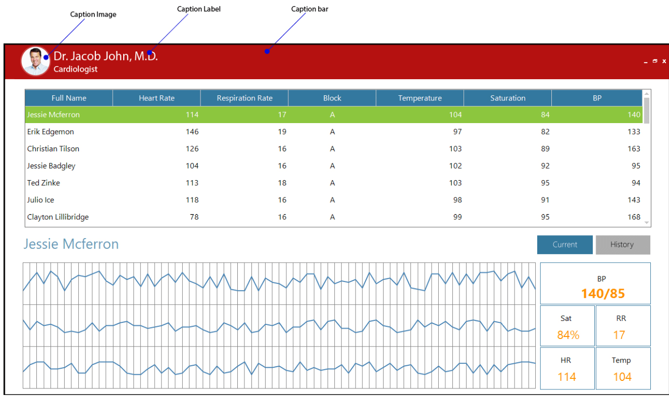Click the Respiration Rate column header

244,98
